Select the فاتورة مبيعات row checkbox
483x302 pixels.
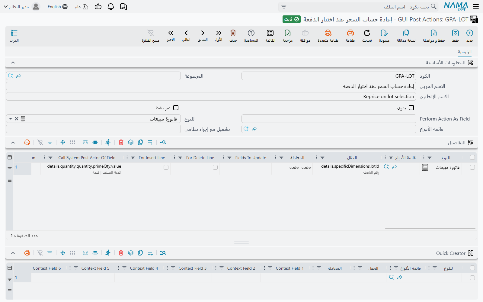tap(472, 167)
